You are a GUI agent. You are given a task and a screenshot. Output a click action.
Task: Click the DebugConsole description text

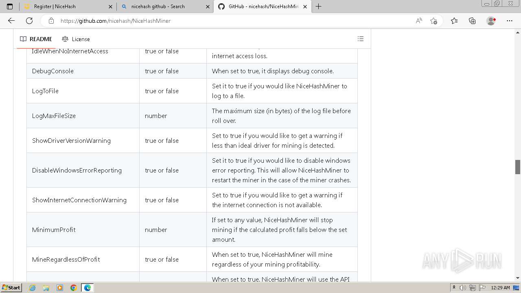point(273,71)
